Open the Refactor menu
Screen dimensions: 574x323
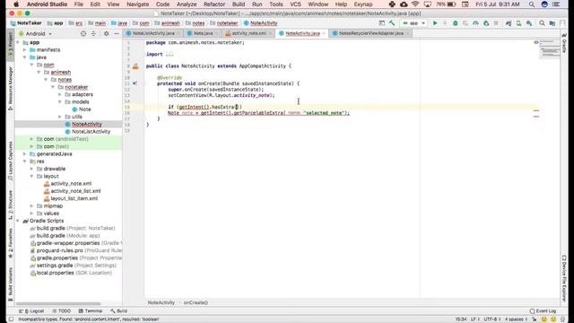214,4
